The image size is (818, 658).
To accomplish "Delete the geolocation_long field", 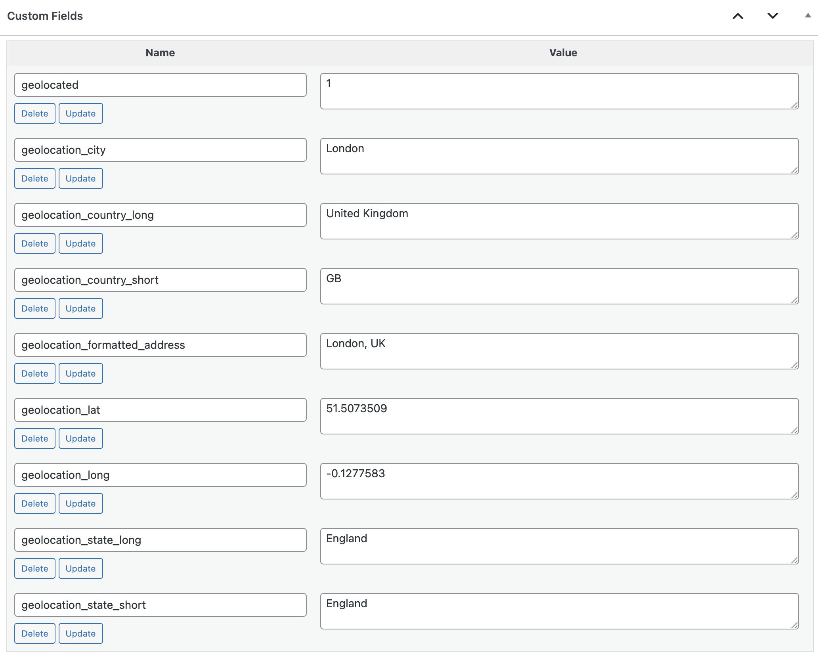I will pos(34,503).
